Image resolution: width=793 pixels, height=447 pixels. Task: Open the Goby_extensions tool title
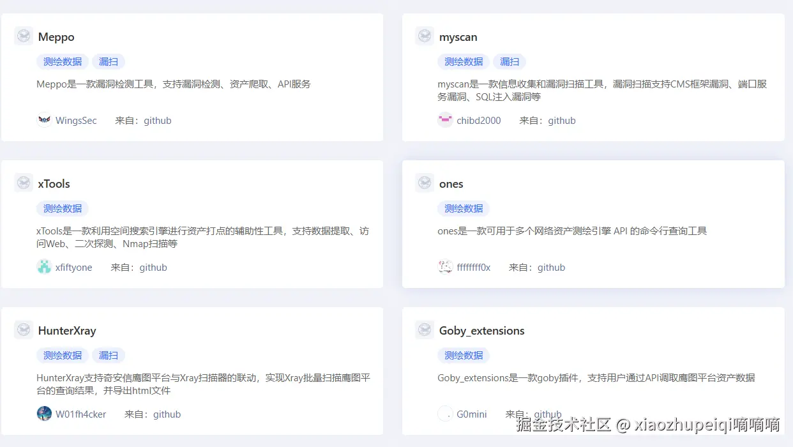point(481,331)
